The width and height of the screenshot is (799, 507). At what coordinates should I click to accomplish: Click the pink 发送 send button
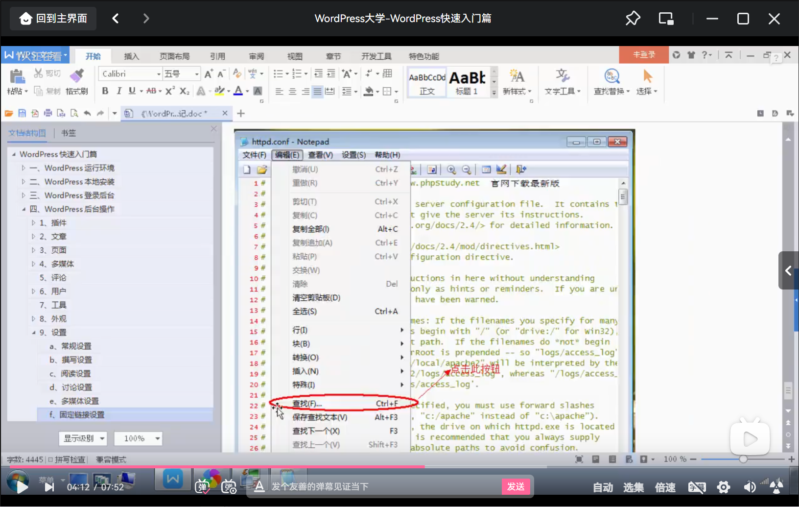click(516, 486)
